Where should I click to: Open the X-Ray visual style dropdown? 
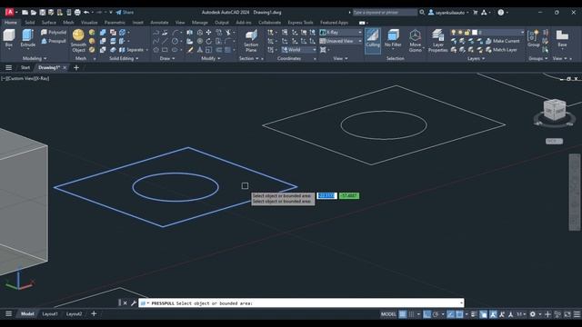click(x=340, y=33)
